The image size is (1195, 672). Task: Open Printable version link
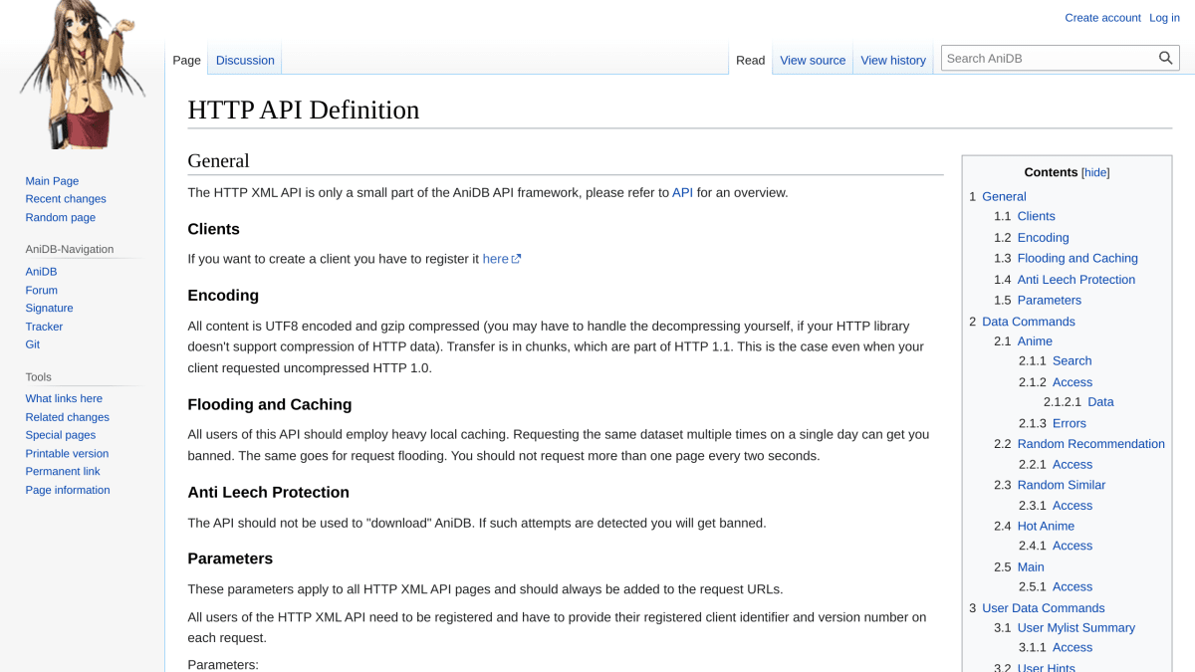(67, 453)
